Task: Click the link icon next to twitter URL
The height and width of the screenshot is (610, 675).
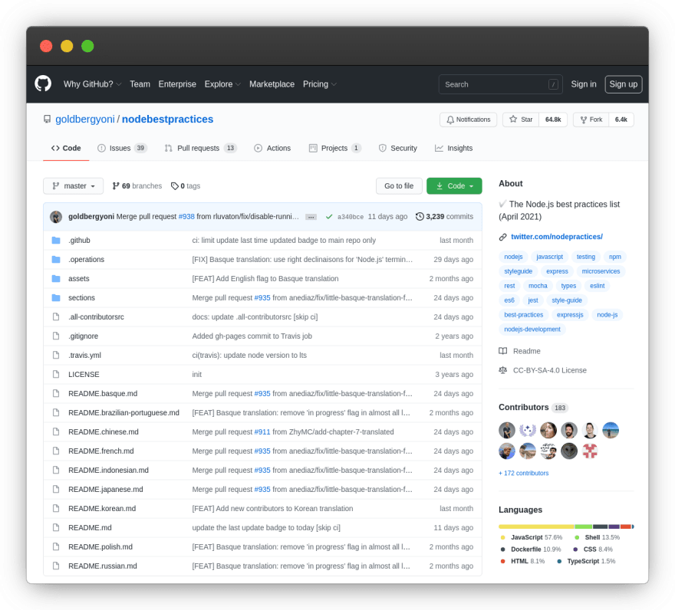Action: (x=502, y=237)
